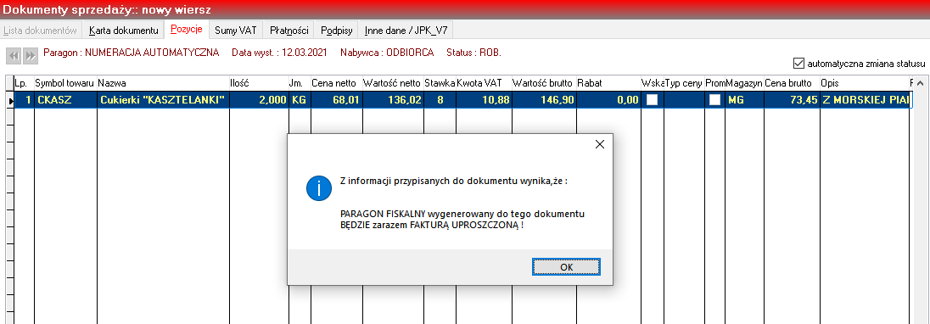Switch to the Podpisy tab
930x324 pixels.
pos(337,30)
